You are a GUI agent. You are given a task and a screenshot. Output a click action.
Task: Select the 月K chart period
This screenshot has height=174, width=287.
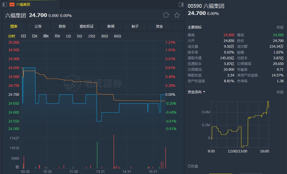pyautogui.click(x=57, y=36)
